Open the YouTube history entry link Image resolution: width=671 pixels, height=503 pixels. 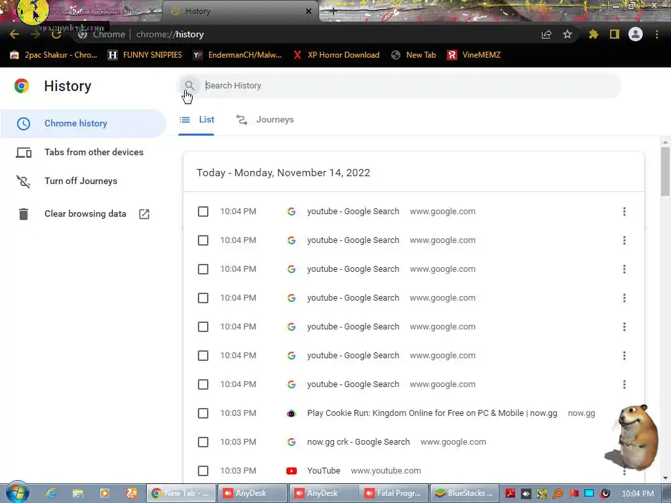[324, 470]
